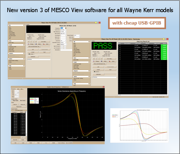This screenshot has height=154, width=180.
Task: Select the Minor Result radio button
Action: pyautogui.click(x=19, y=101)
